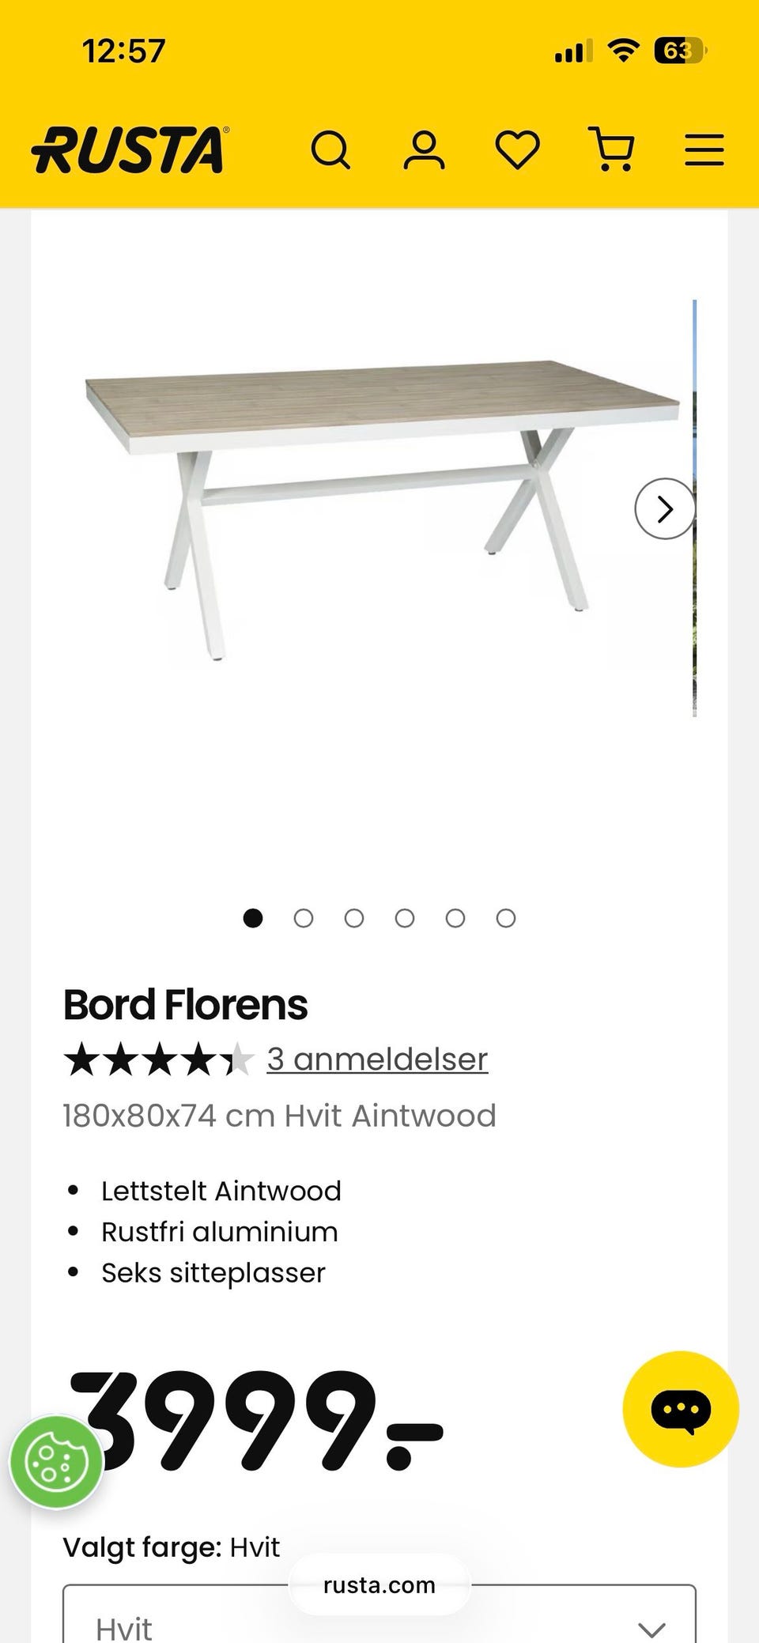The height and width of the screenshot is (1643, 759).
Task: Select the second carousel dot
Action: (304, 918)
